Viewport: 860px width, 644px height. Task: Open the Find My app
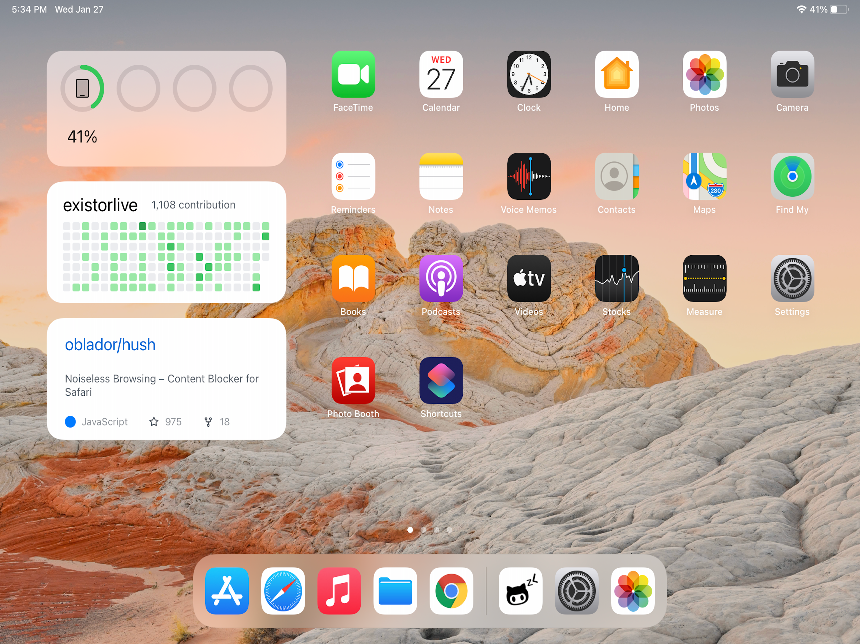(792, 176)
